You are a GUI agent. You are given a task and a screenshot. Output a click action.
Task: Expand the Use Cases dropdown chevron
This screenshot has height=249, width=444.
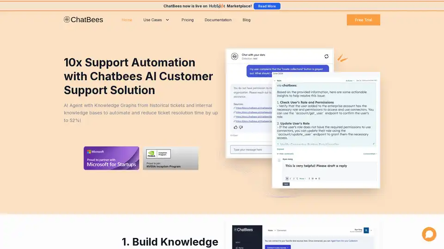pos(167,20)
